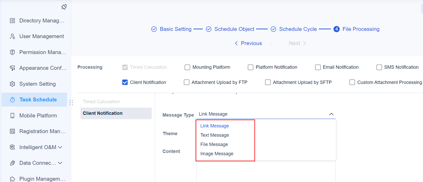Click the Message Type label text
423x182 pixels.
point(178,115)
